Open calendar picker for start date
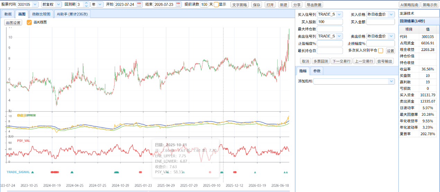The width and height of the screenshot is (440, 192). (x=139, y=5)
